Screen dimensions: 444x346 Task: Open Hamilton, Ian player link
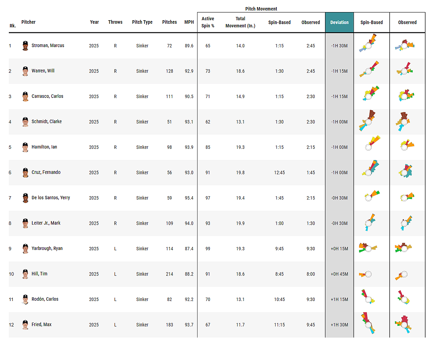click(44, 147)
